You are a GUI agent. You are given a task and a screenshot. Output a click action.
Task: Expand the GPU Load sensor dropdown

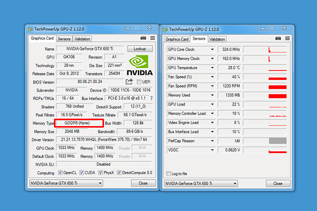(212, 104)
